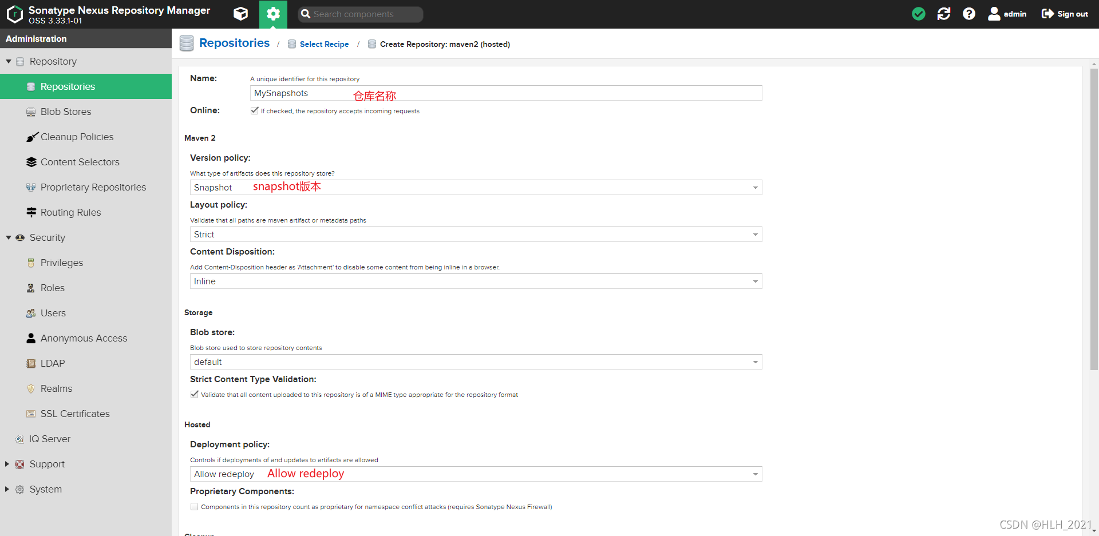
Task: Click the admin username link
Action: pyautogui.click(x=1015, y=14)
